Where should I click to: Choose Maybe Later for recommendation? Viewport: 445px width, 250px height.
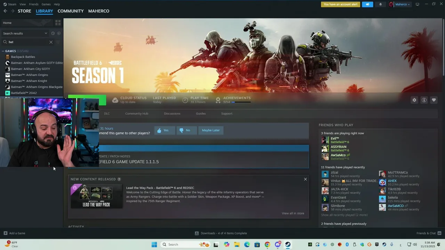click(x=211, y=130)
